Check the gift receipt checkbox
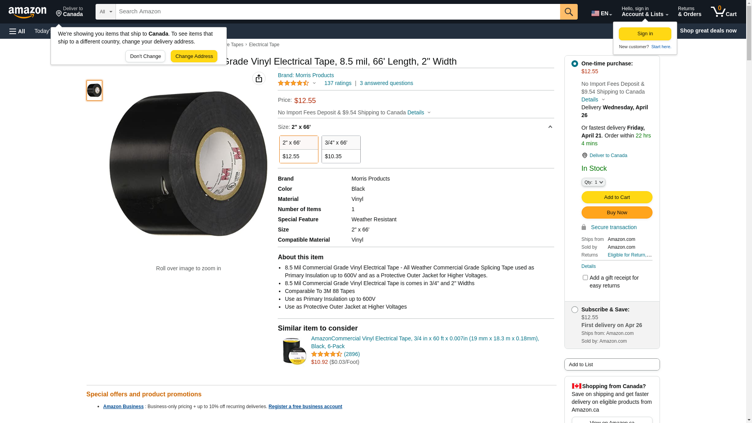The image size is (752, 423). pyautogui.click(x=585, y=278)
